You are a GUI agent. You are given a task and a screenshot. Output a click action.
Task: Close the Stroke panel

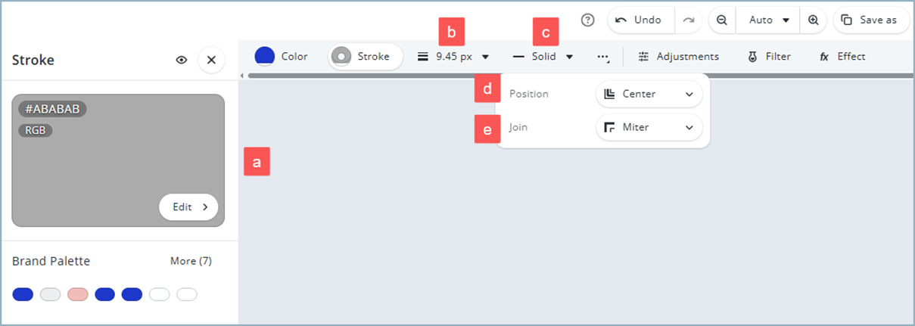click(x=211, y=60)
